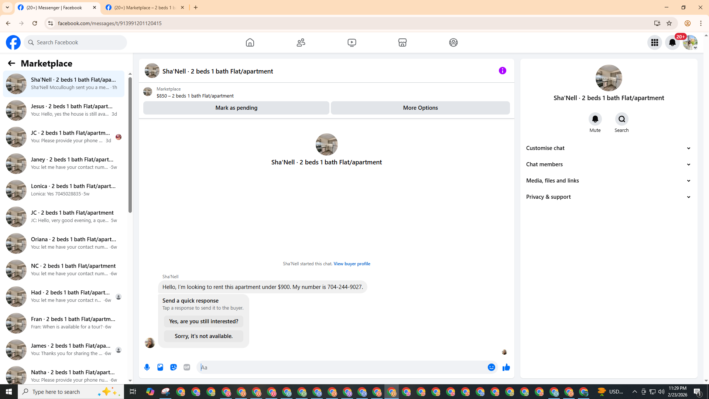Attach a file with the photo icon
Viewport: 709px width, 399px height.
160,367
